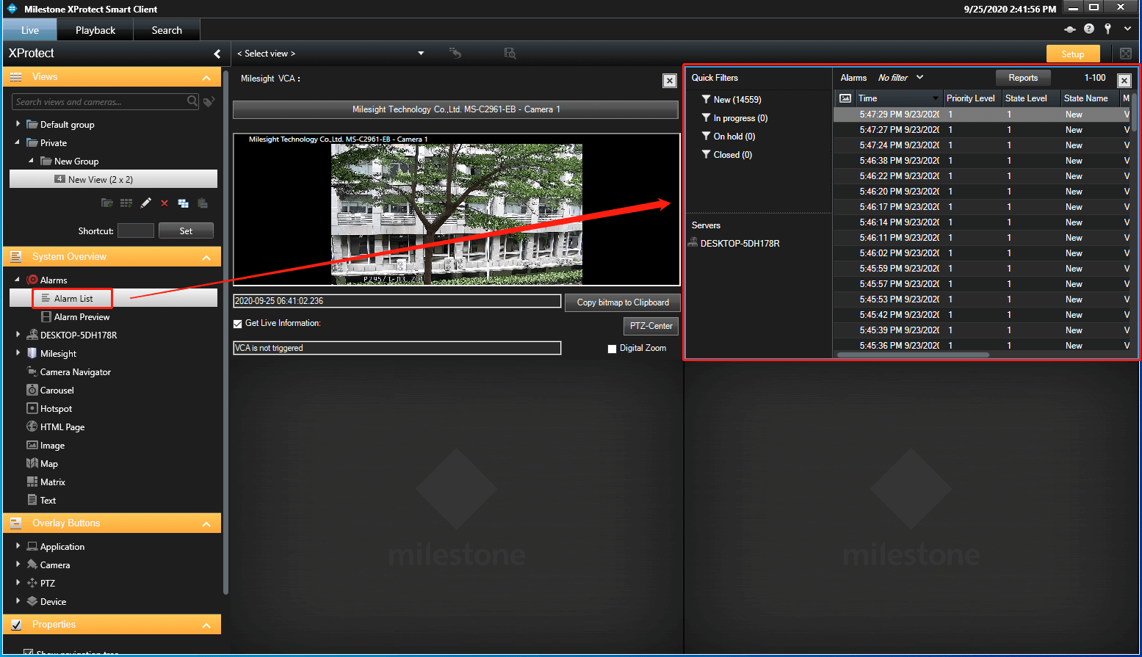
Task: Collapse the Views panel
Action: coord(206,78)
